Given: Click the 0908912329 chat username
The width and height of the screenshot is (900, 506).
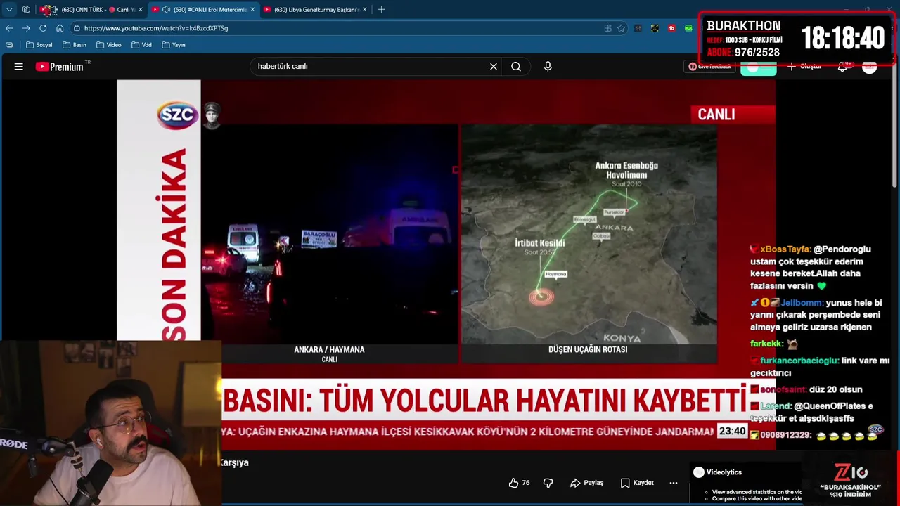Looking at the screenshot, I should click(x=785, y=435).
